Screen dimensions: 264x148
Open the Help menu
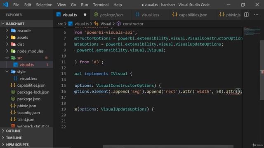click(118, 5)
